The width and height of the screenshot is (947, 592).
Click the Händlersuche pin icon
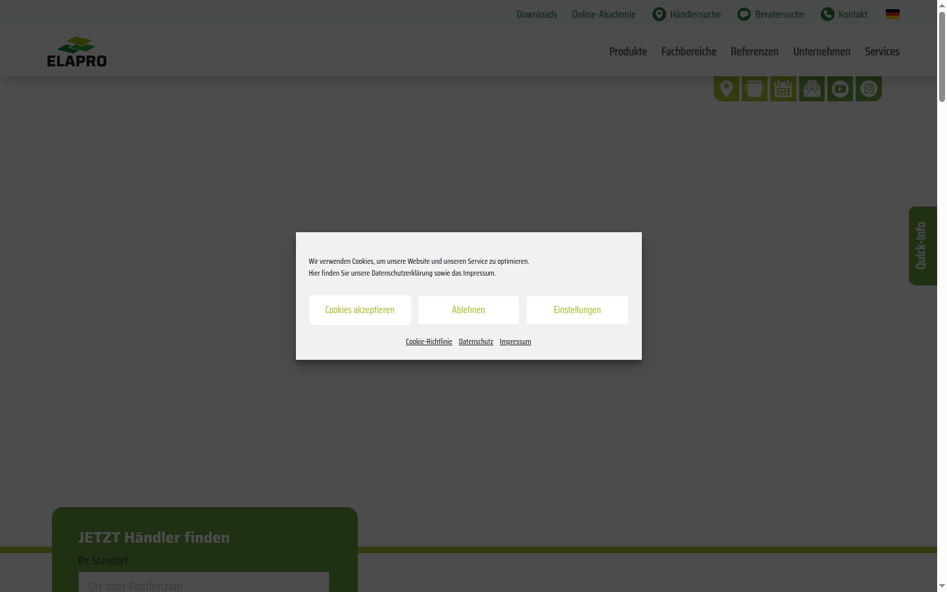pos(659,14)
